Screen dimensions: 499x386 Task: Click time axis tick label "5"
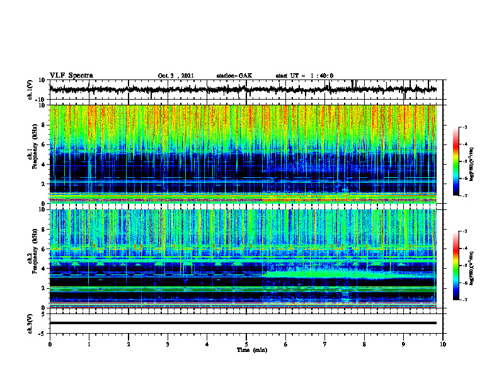click(x=246, y=344)
